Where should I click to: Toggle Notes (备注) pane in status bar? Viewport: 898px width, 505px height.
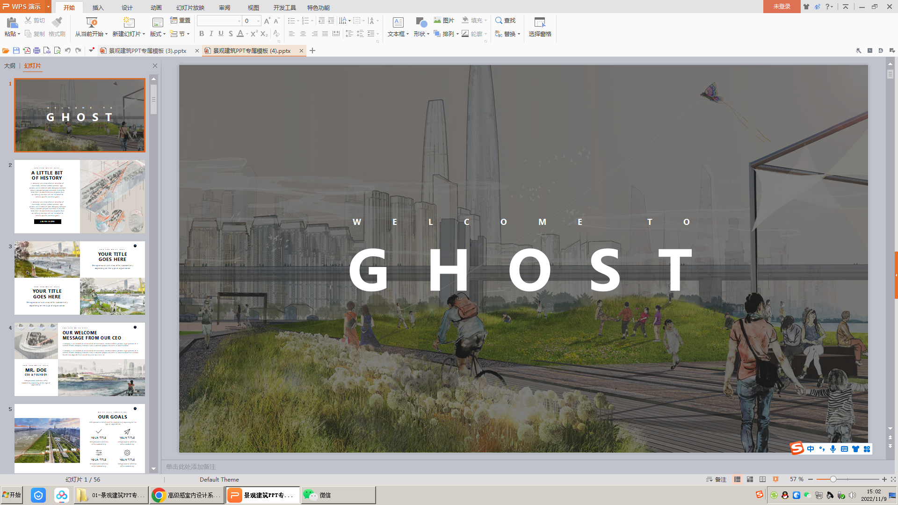(716, 479)
